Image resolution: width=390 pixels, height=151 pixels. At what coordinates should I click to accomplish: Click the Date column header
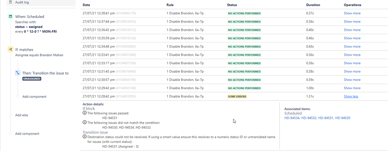pyautogui.click(x=86, y=5)
